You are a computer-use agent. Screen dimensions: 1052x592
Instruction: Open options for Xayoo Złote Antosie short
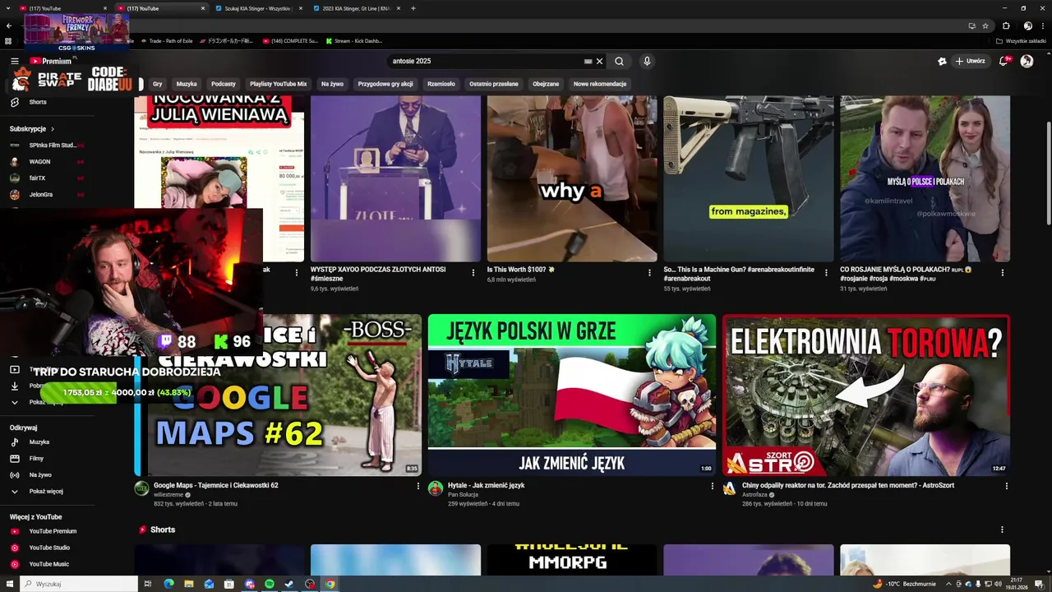click(x=473, y=272)
